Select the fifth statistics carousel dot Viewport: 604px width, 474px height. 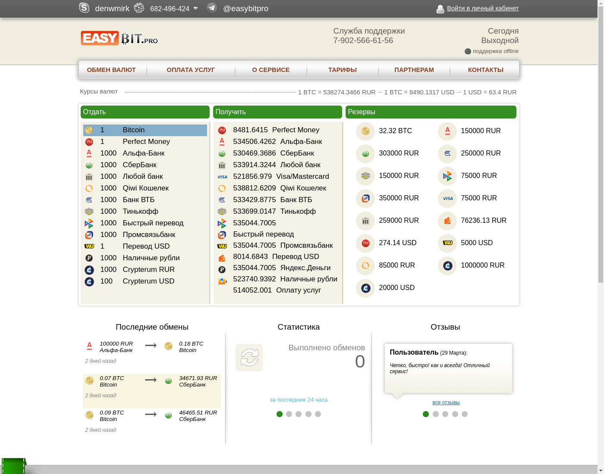click(x=318, y=414)
